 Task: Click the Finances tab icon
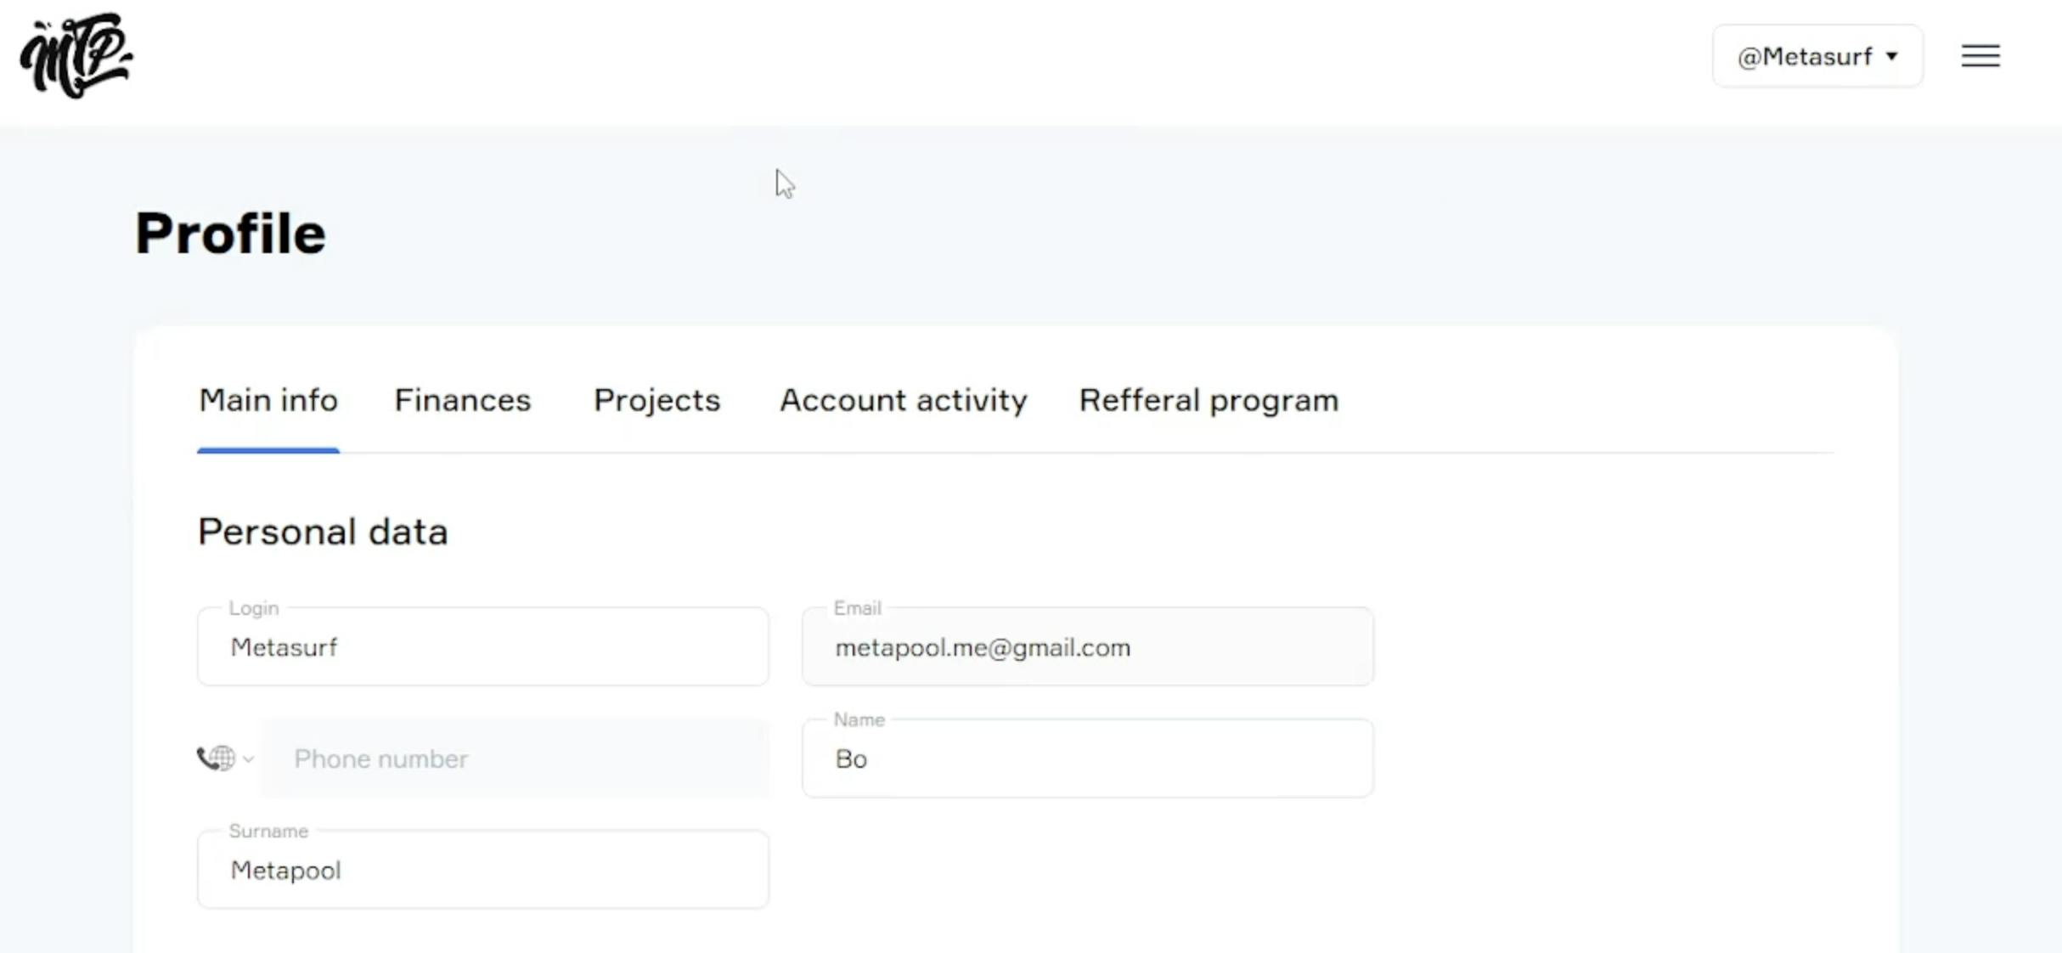463,399
